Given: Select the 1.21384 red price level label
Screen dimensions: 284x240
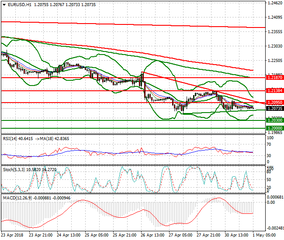Looking at the screenshot, I should (x=275, y=91).
